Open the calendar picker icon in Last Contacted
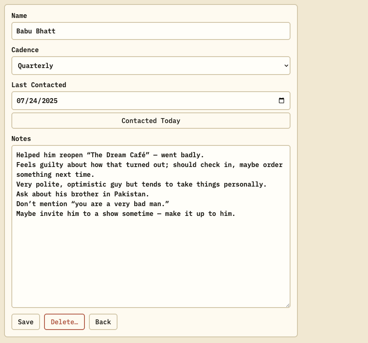Image resolution: width=368 pixels, height=343 pixels. [x=282, y=101]
